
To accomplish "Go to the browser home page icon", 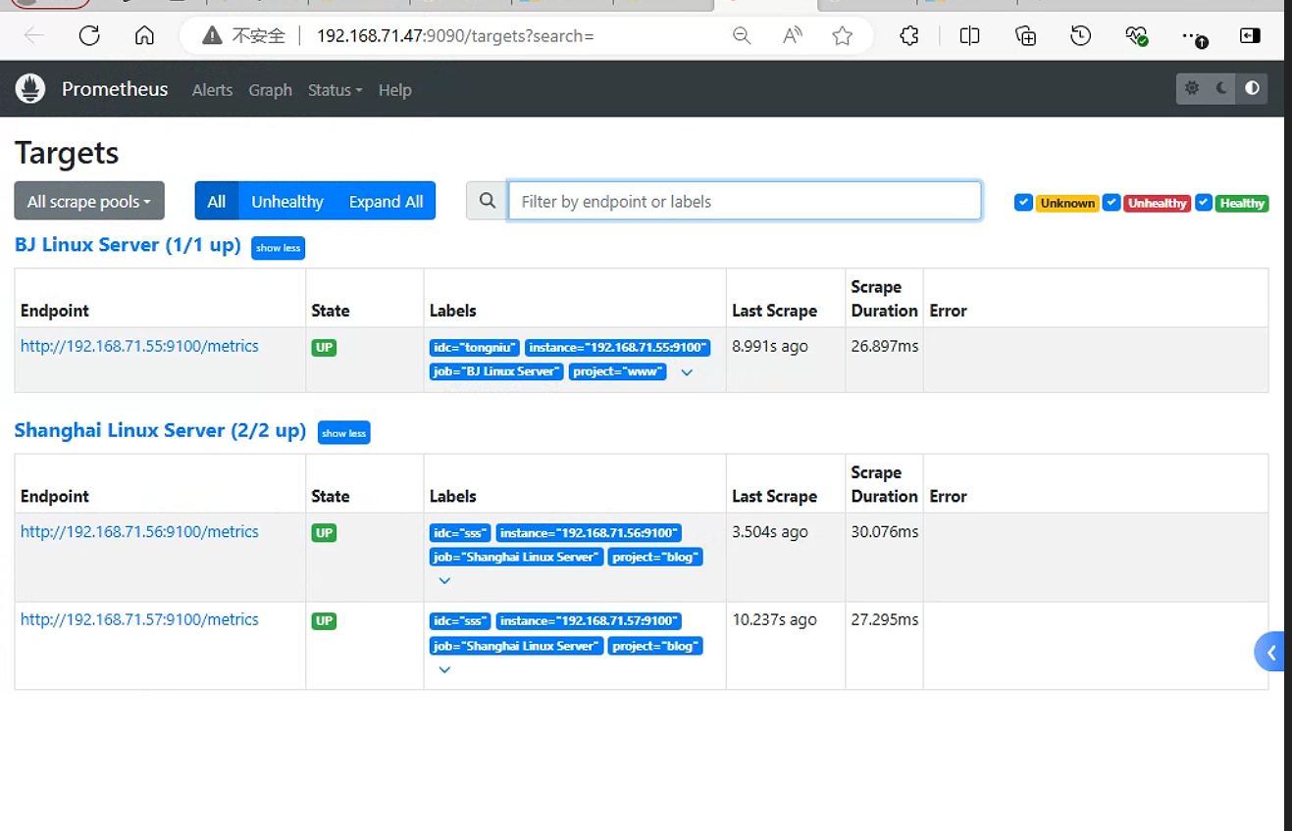I will pyautogui.click(x=144, y=36).
